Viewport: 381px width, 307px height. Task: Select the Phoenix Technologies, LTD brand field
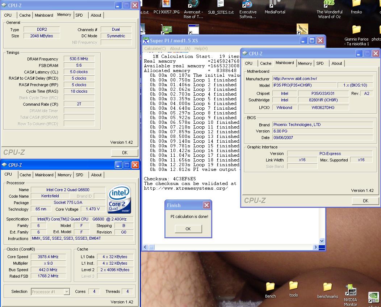[x=322, y=125]
